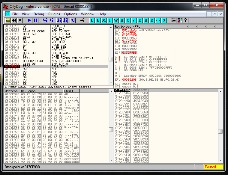This screenshot has width=228, height=175.
Task: Click the yellow Paused status indicator
Action: [x=213, y=167]
